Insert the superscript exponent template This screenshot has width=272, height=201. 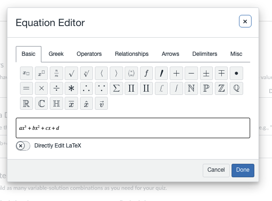tap(41, 73)
